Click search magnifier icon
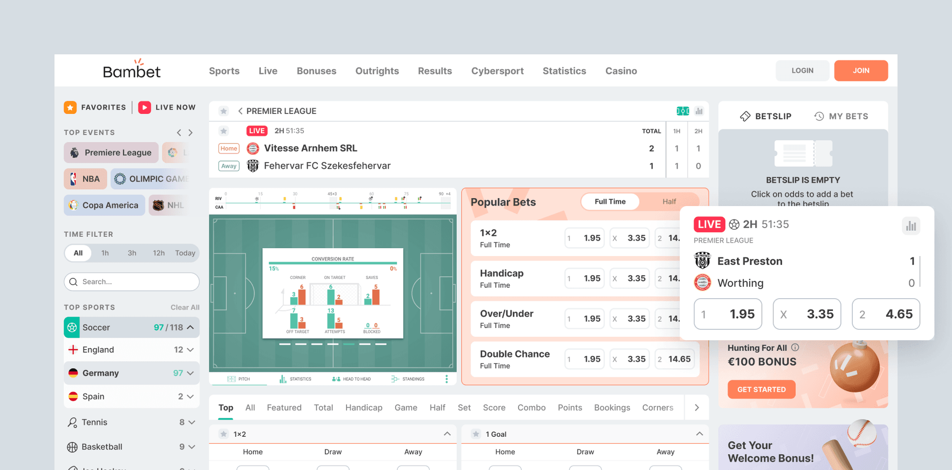This screenshot has width=952, height=470. (x=73, y=282)
